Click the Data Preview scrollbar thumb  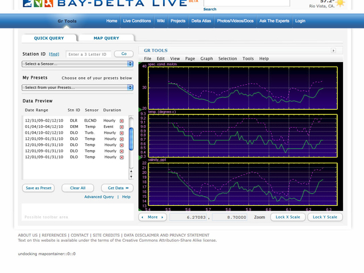[x=131, y=139]
